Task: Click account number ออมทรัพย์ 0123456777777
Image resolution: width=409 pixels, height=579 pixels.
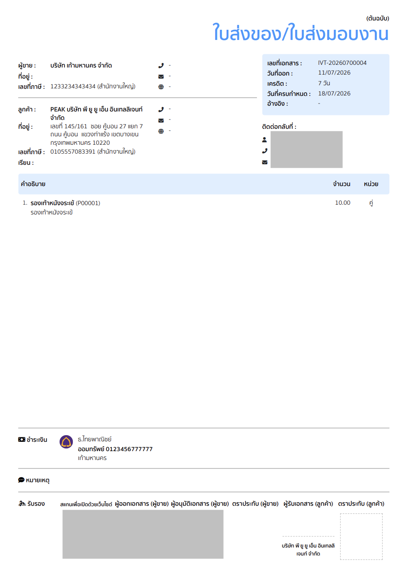Action: point(115,449)
